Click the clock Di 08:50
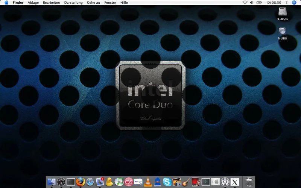Image resolution: width=301 pixels, height=188 pixels. 274,3
